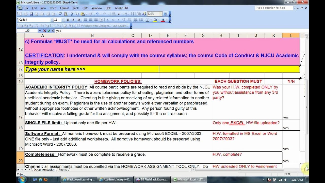
Task: Toggle Bold formatting
Action: click(68, 20)
